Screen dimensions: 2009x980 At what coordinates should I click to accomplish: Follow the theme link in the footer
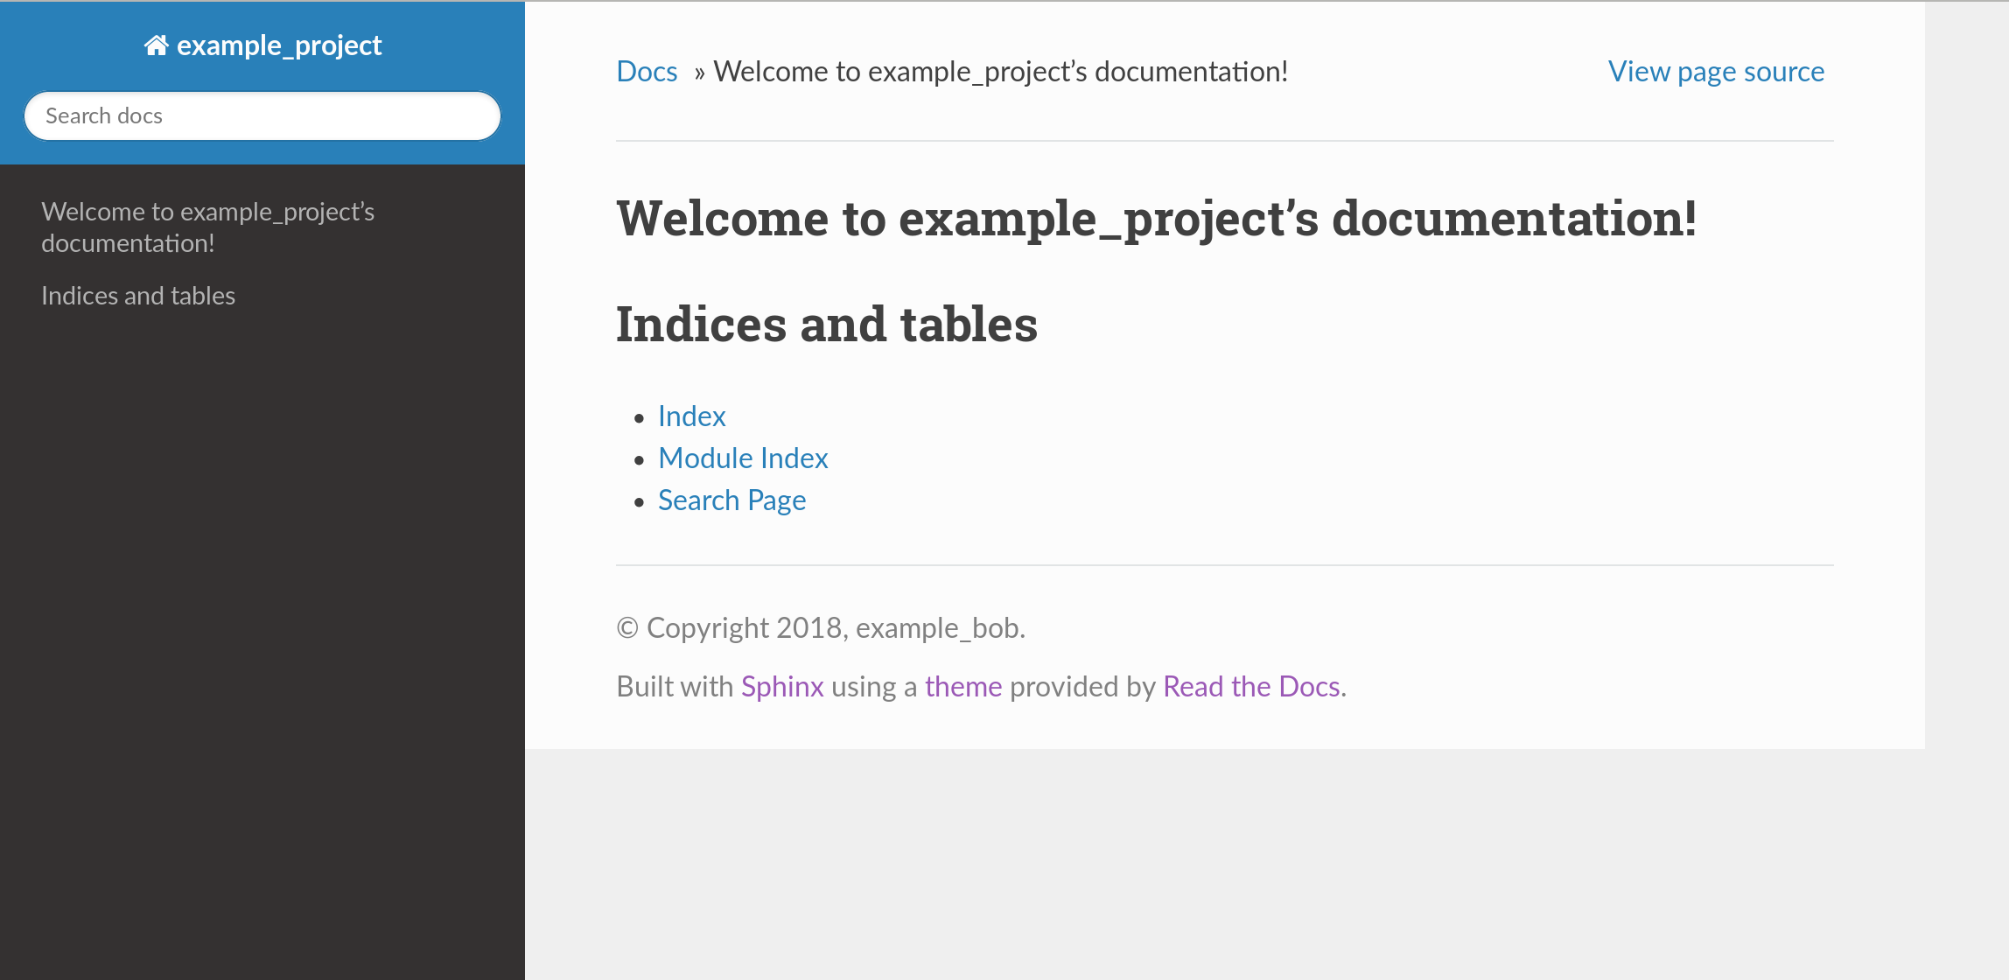[962, 687]
